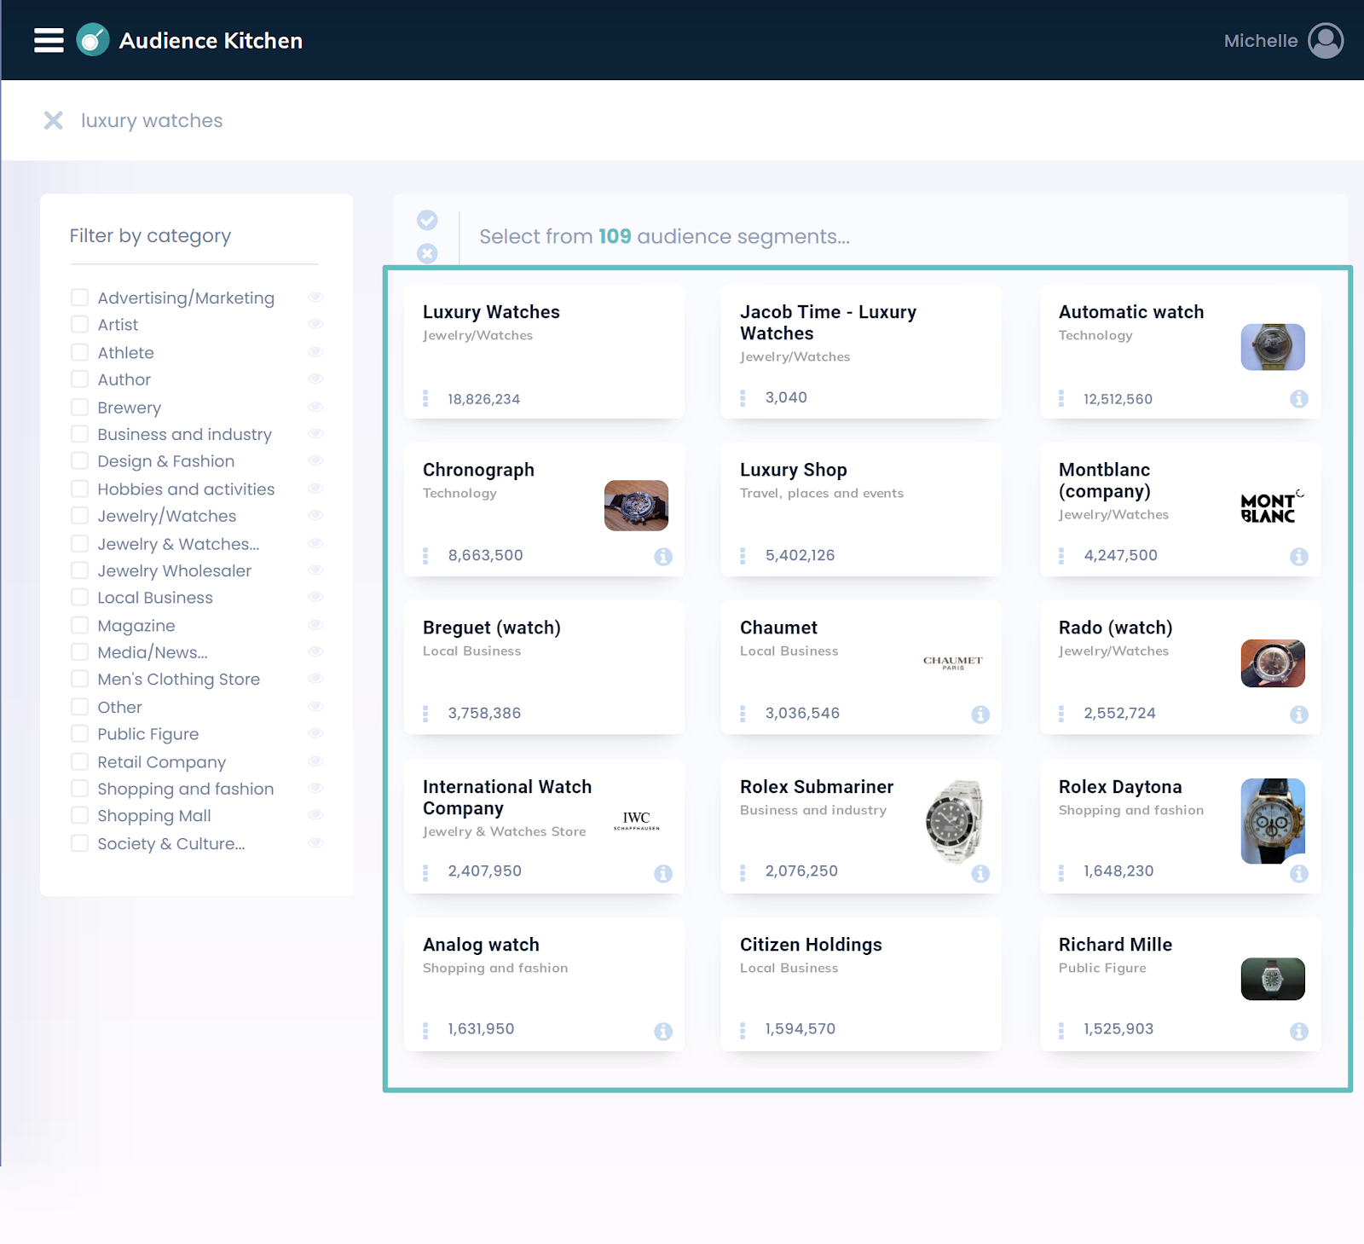Click the Audience Kitchen logo icon
The width and height of the screenshot is (1364, 1244).
tap(93, 40)
